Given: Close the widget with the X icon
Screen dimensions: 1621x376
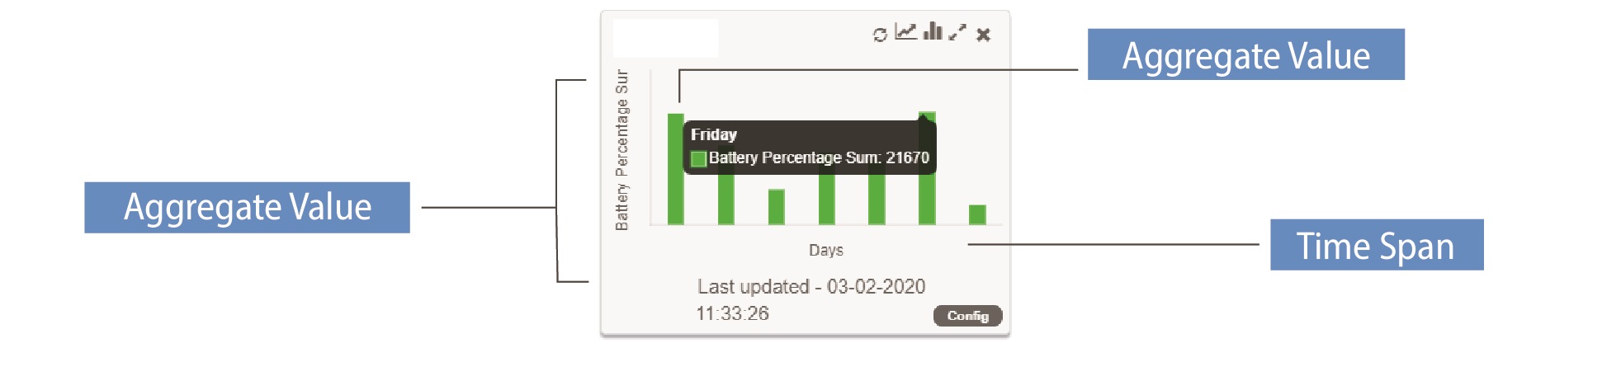Looking at the screenshot, I should click(x=983, y=35).
